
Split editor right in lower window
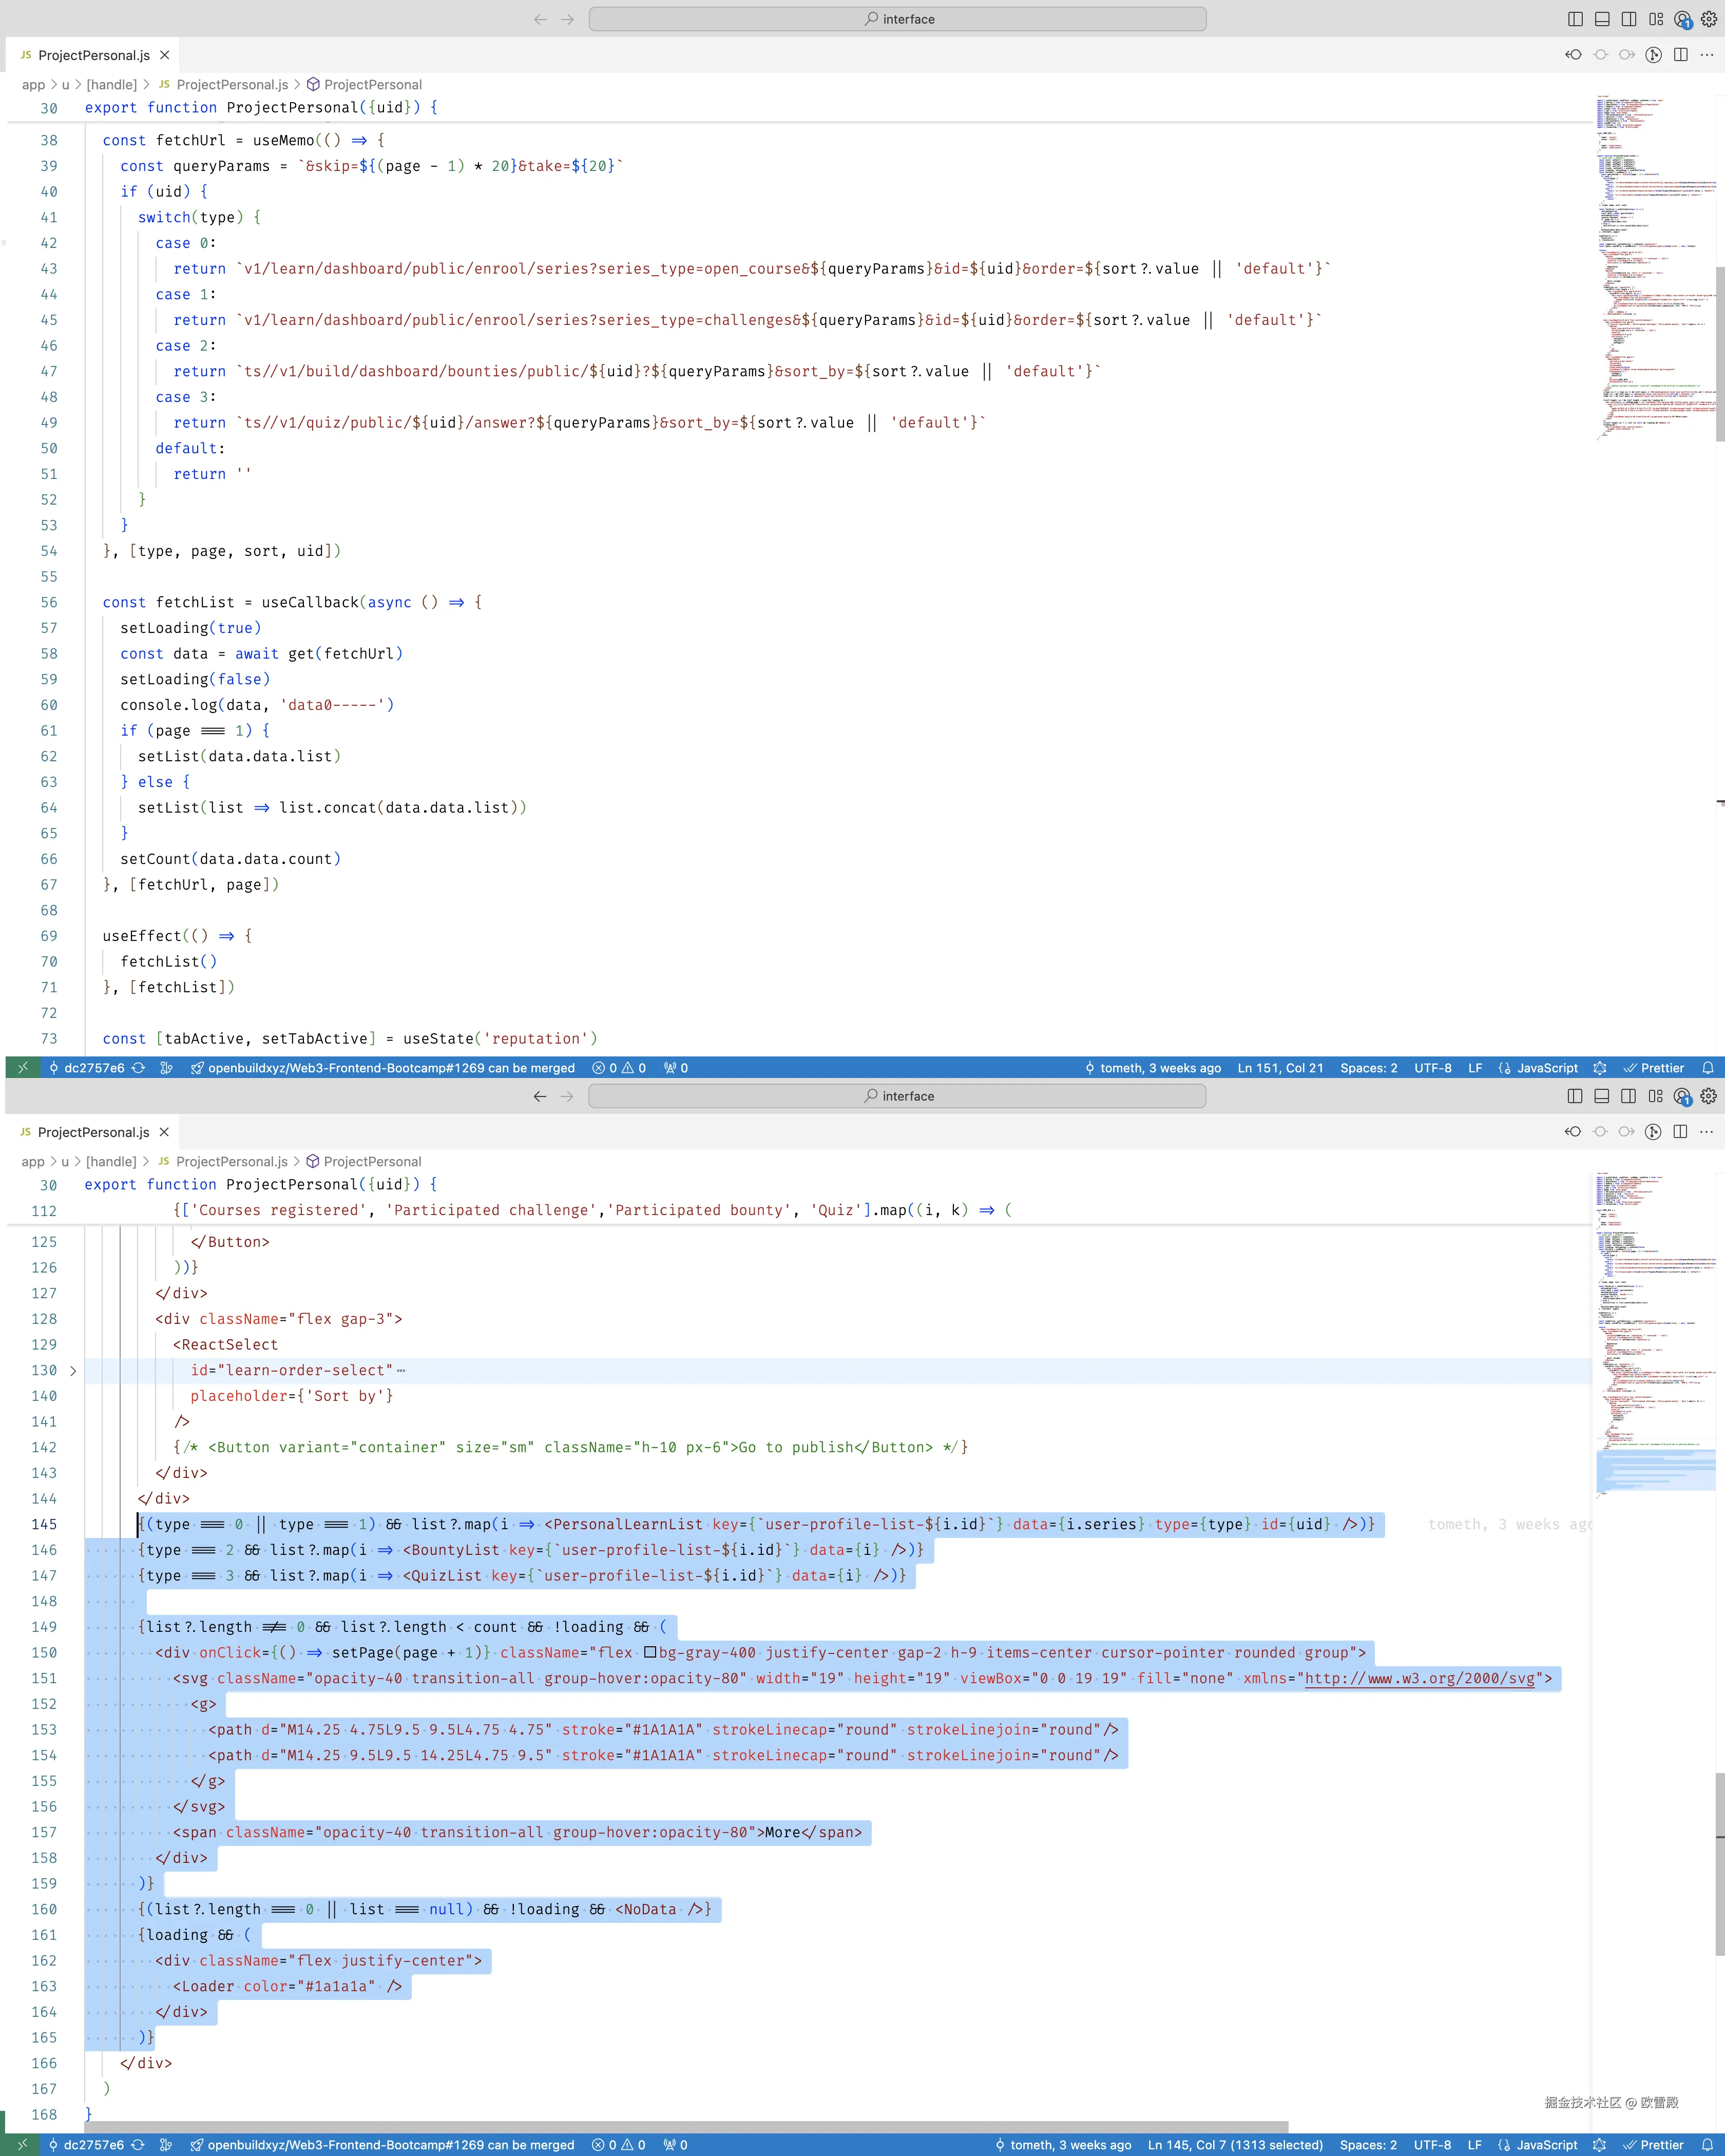point(1680,1132)
